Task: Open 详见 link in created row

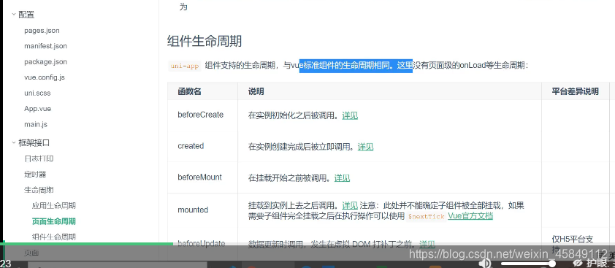Action: 365,147
